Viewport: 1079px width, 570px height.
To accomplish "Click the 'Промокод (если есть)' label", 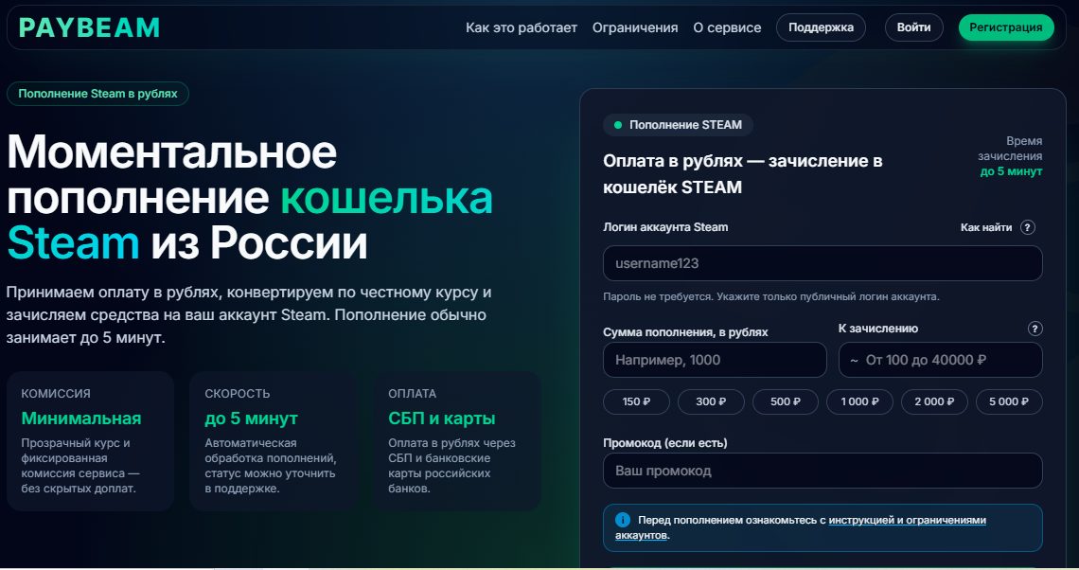I will tap(664, 442).
